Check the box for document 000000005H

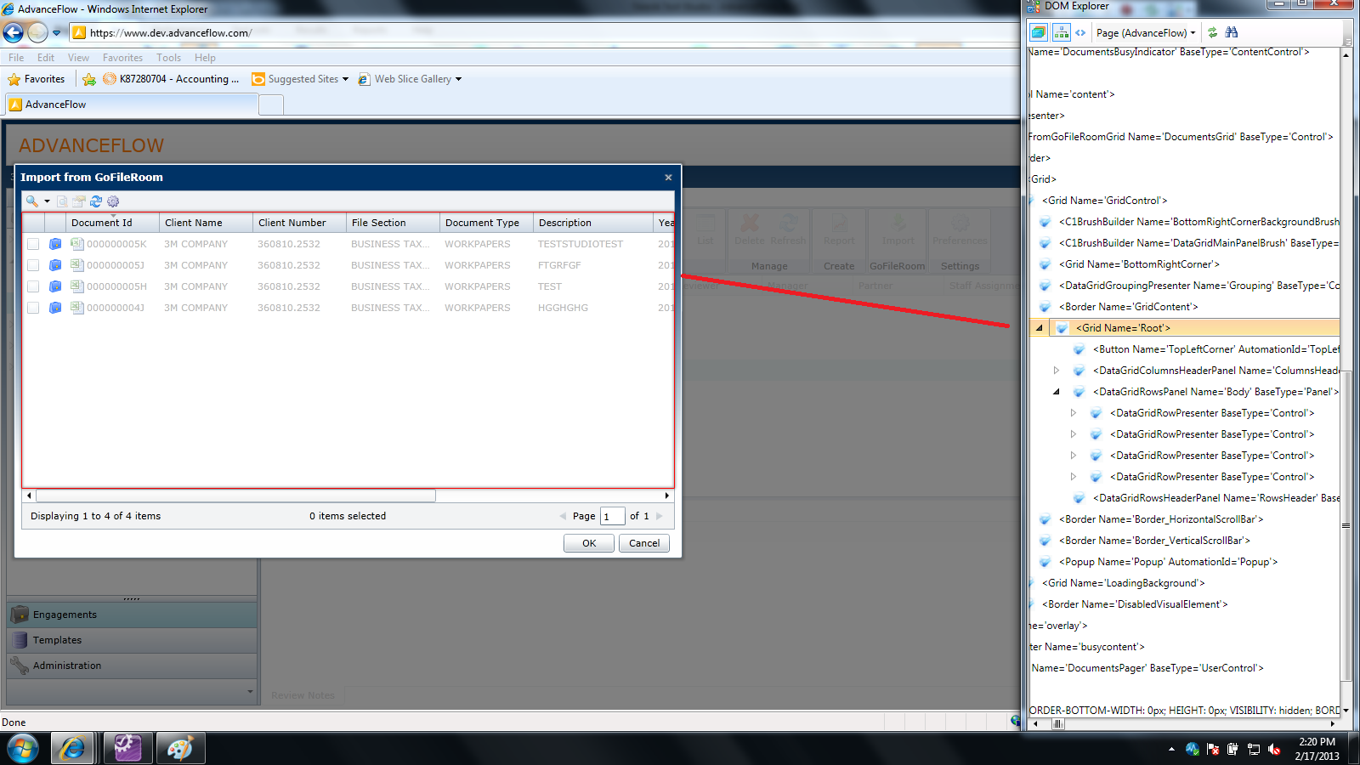33,286
